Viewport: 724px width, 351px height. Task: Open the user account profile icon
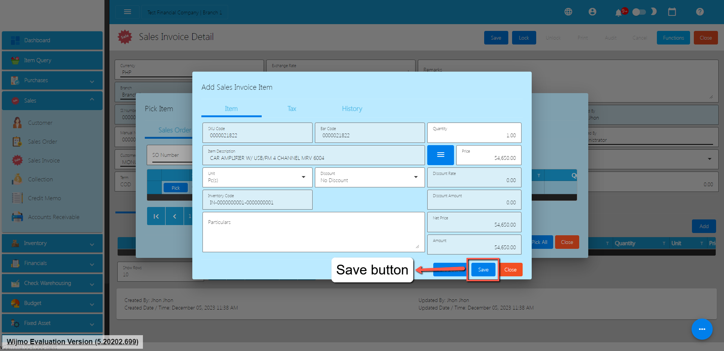(x=592, y=12)
